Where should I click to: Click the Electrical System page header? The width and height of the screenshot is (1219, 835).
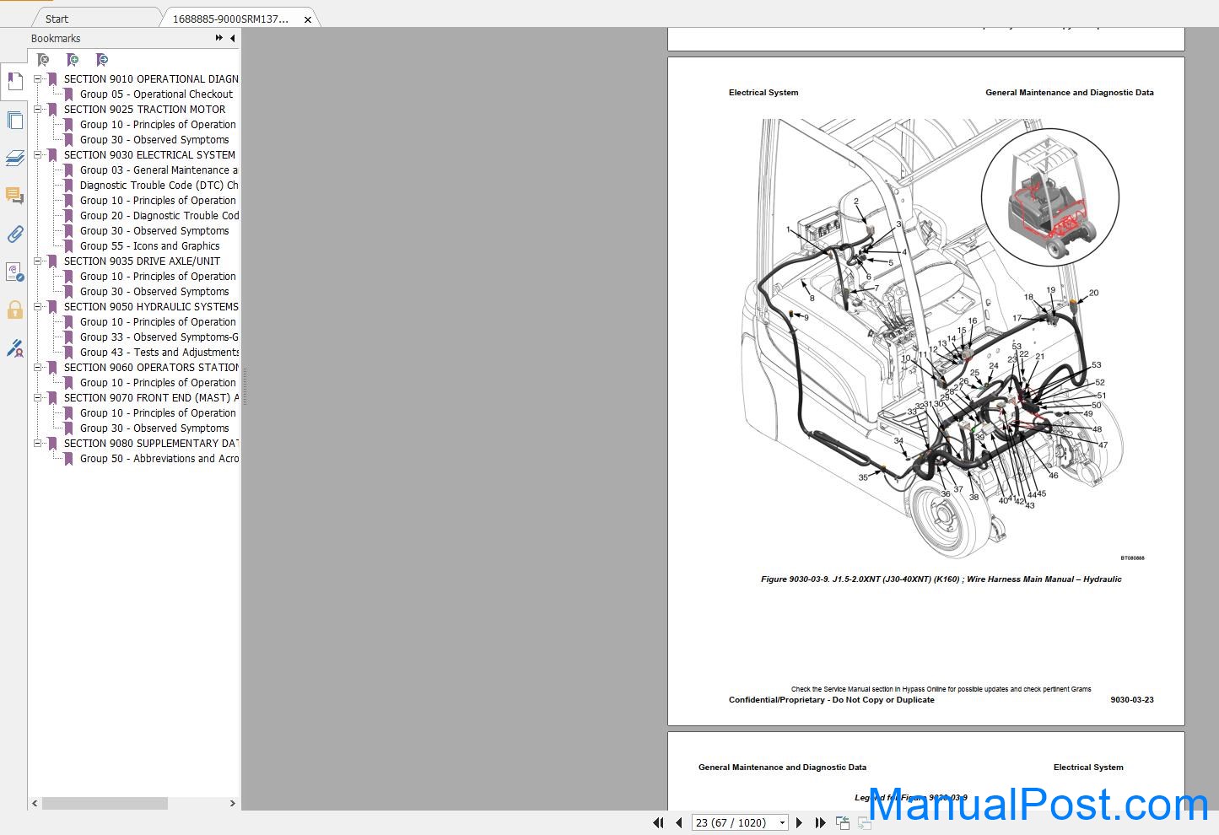(x=763, y=93)
